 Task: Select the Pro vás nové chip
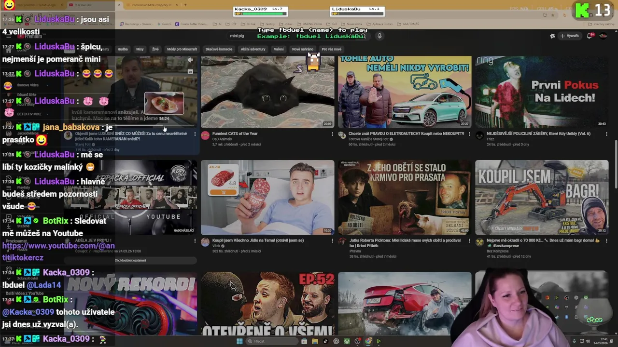331,49
